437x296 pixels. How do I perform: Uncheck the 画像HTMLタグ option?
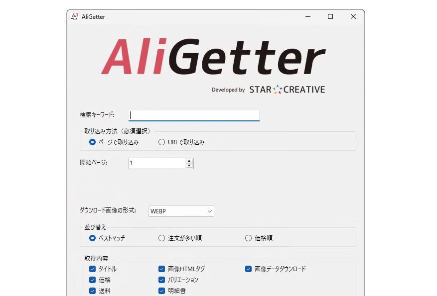point(161,269)
